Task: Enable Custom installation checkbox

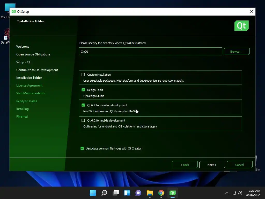Action: coord(83,75)
